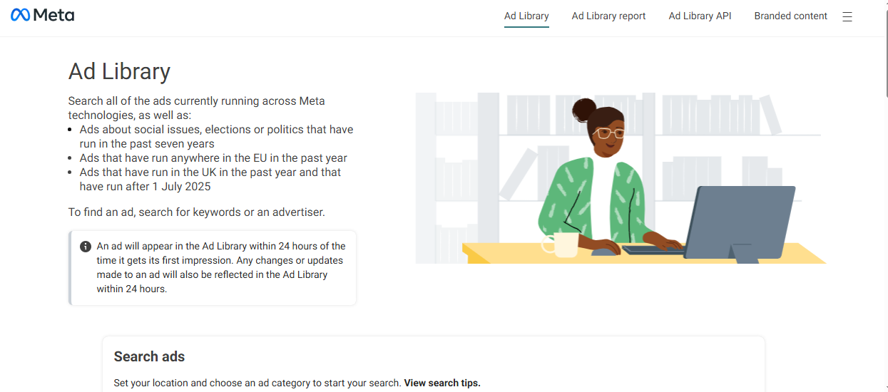Click the illustration of woman at computer
Image resolution: width=888 pixels, height=392 pixels.
[621, 178]
